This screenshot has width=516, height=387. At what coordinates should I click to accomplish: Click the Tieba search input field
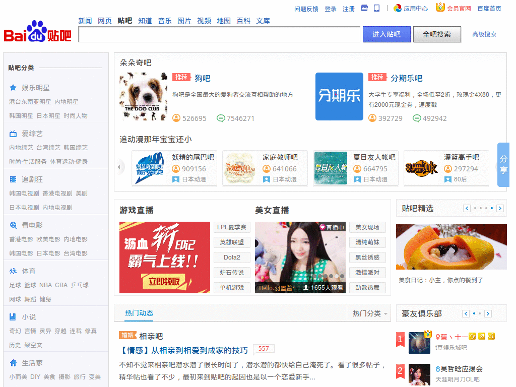(219, 34)
